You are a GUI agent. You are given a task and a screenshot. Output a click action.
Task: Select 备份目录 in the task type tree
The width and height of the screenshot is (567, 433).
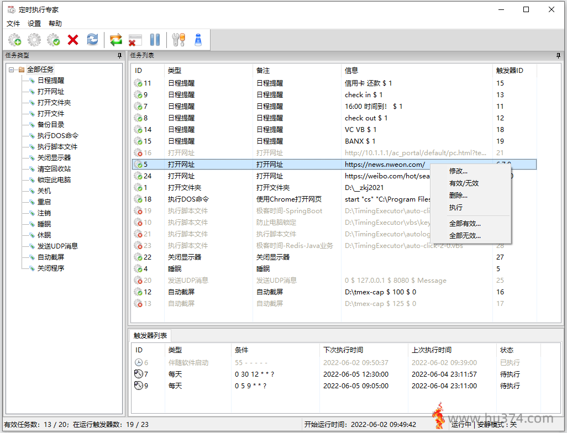tap(51, 125)
